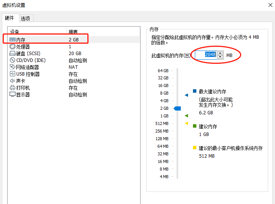This screenshot has width=275, height=204.
Task: Increase memory with the spinner up arrow
Action: pos(220,53)
